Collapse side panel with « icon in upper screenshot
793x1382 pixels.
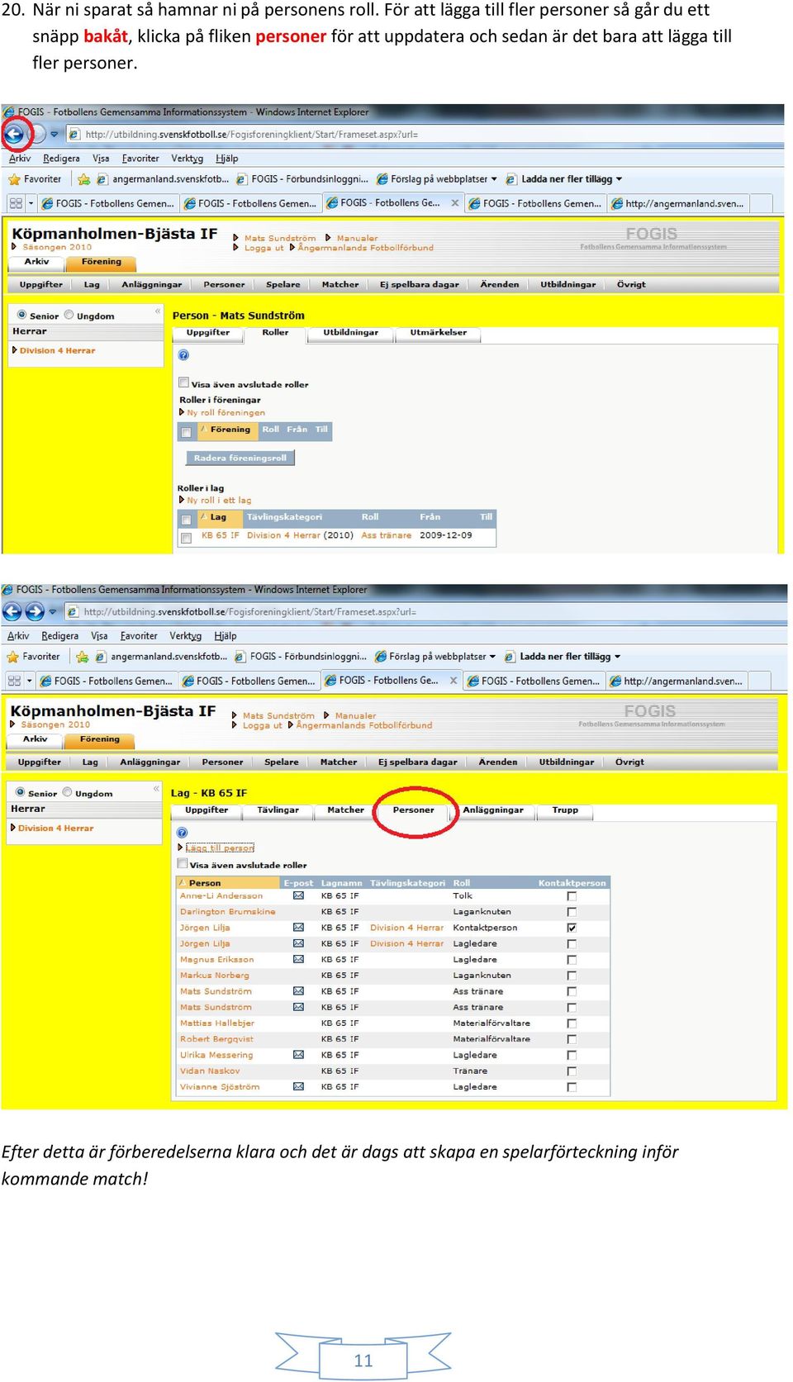[158, 311]
